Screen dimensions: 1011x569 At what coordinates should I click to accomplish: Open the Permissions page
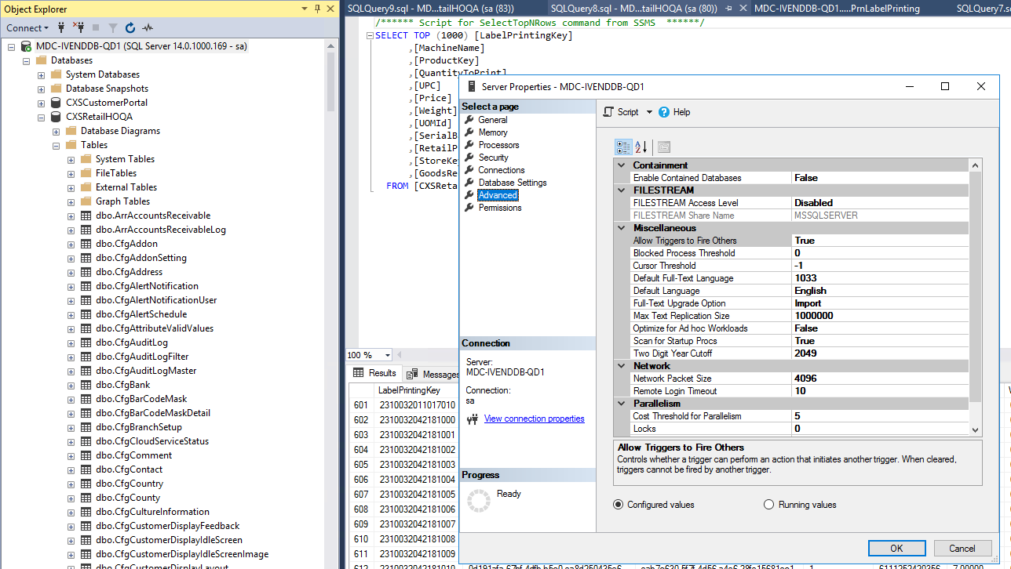point(500,208)
